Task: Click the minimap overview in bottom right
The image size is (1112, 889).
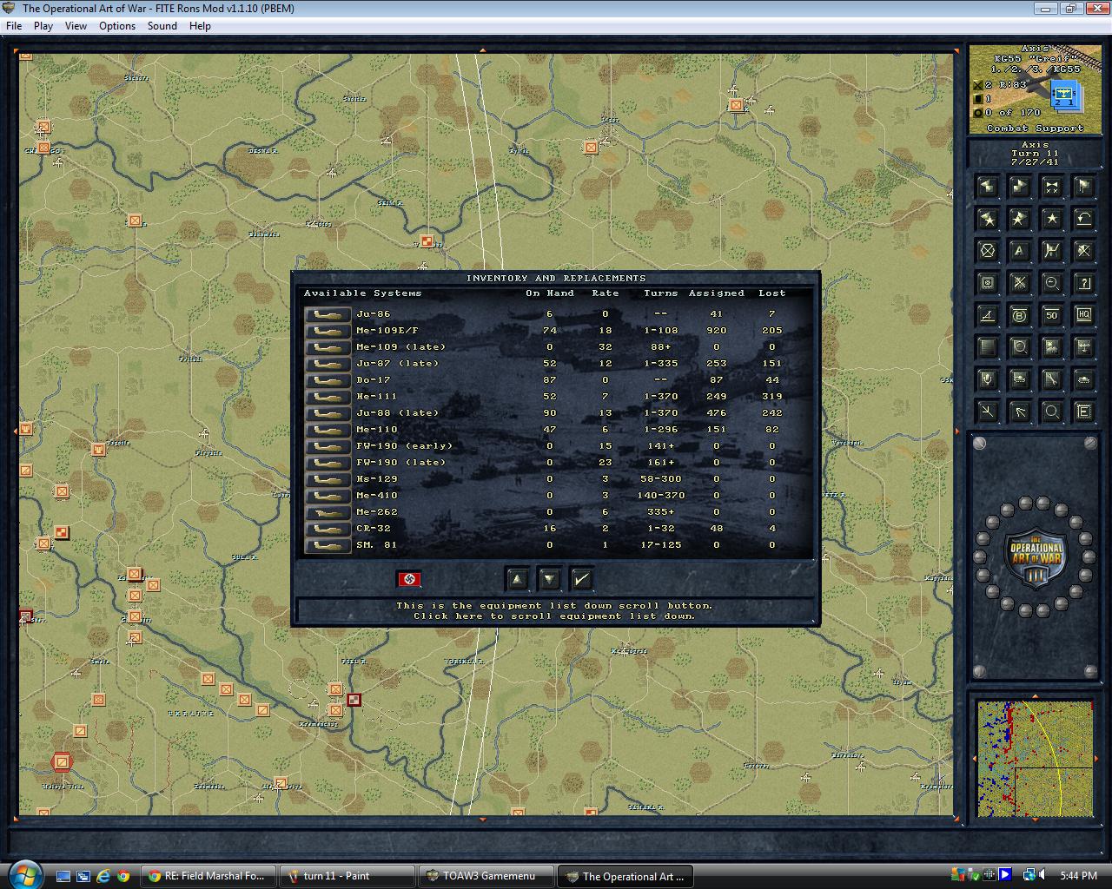Action: point(1035,760)
